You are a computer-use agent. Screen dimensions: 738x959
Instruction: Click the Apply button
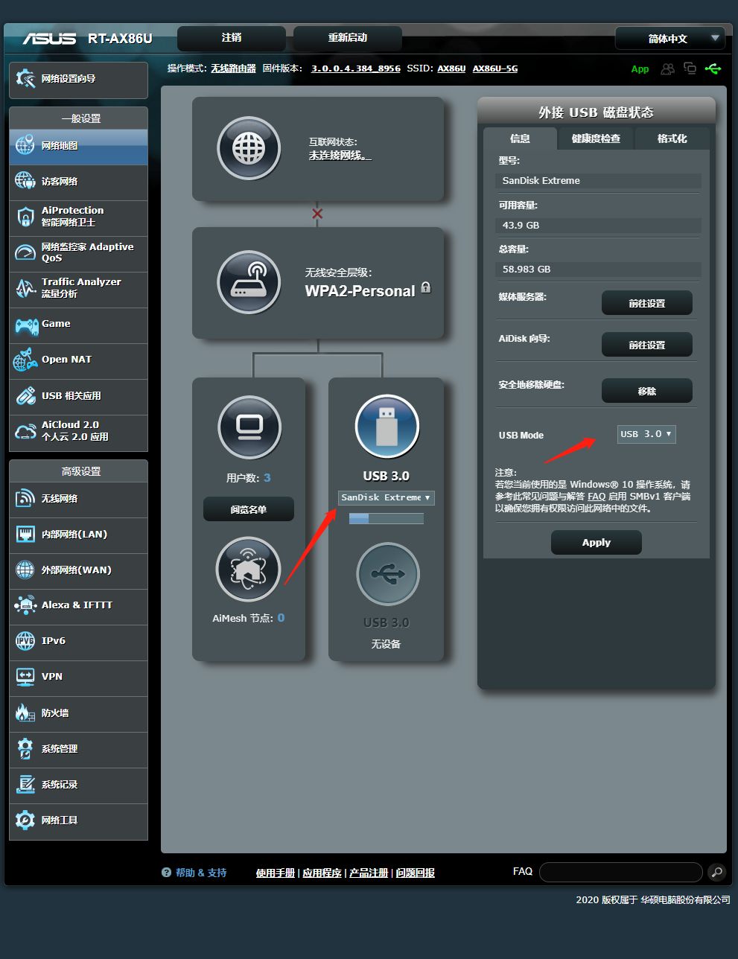click(x=597, y=543)
